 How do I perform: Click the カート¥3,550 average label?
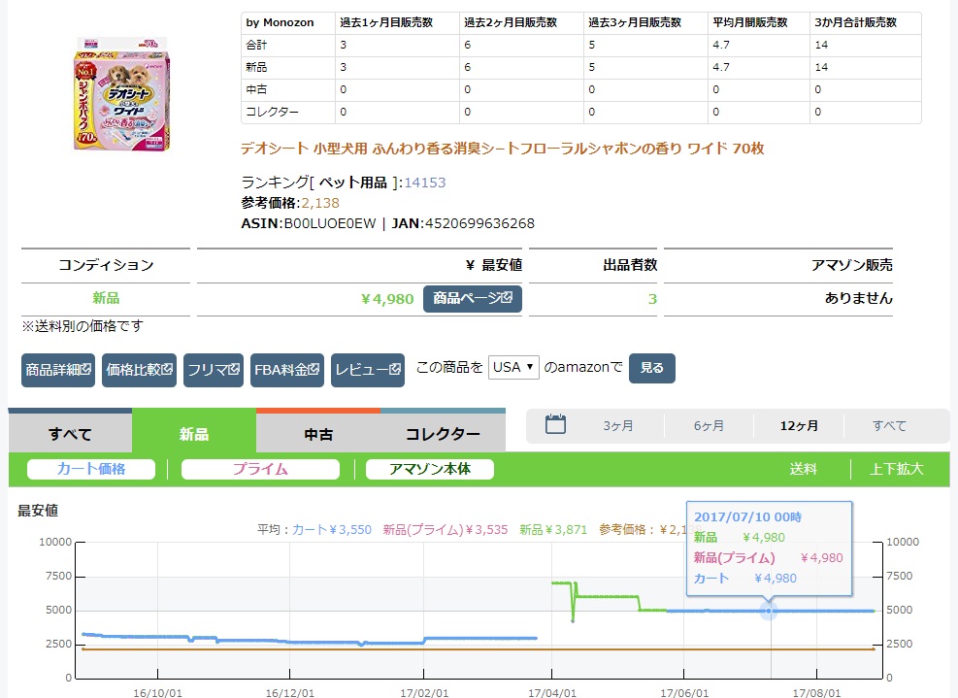pyautogui.click(x=332, y=529)
